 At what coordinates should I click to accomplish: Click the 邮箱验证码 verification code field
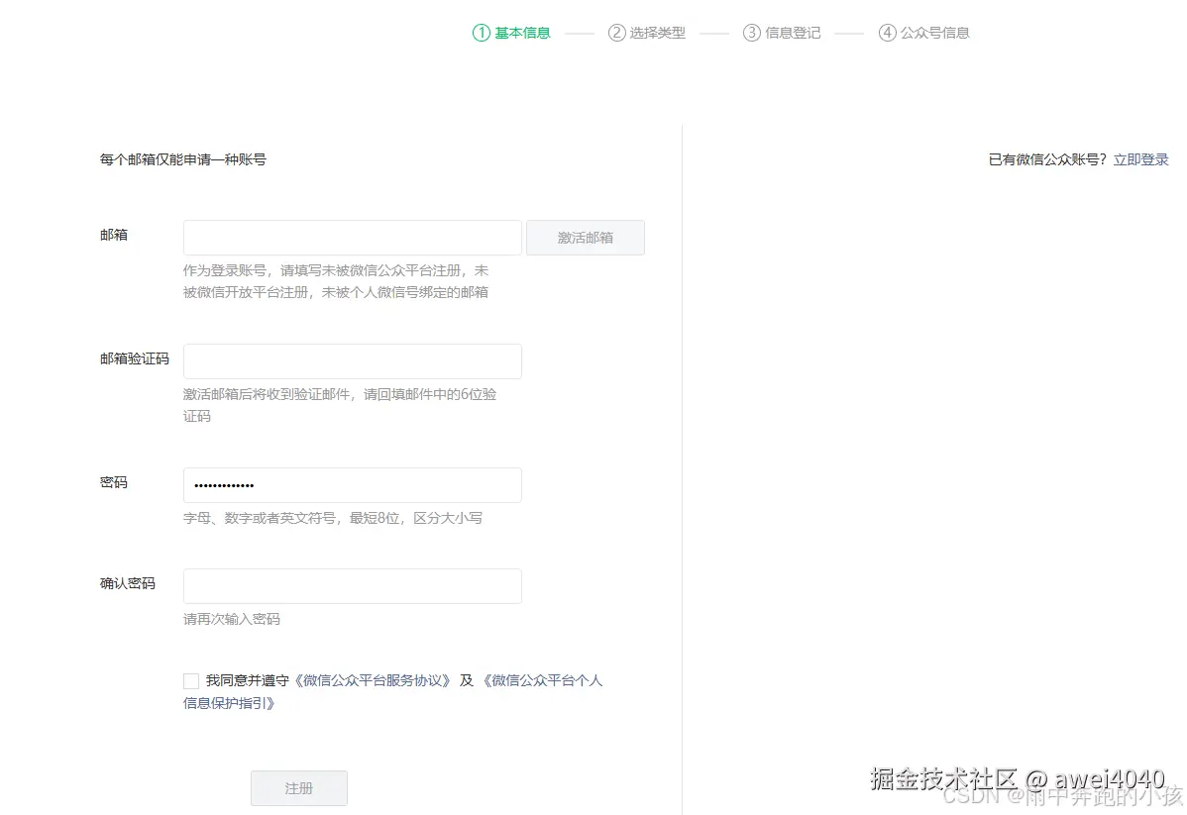[352, 360]
